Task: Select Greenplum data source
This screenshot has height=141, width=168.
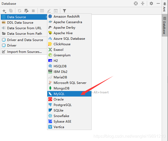Action: click(x=69, y=55)
